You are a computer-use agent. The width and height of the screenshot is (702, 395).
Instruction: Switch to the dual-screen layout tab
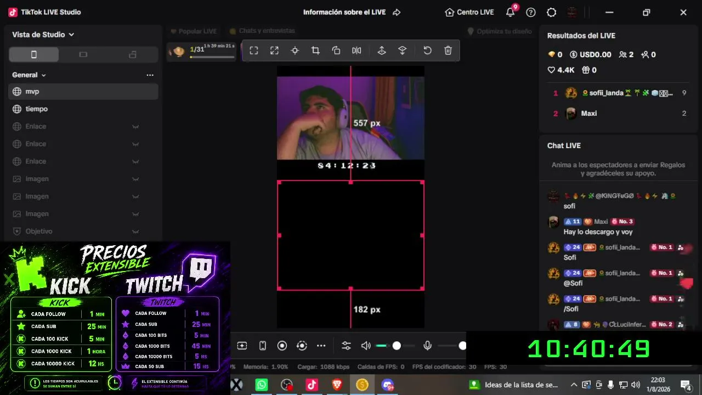pos(132,54)
